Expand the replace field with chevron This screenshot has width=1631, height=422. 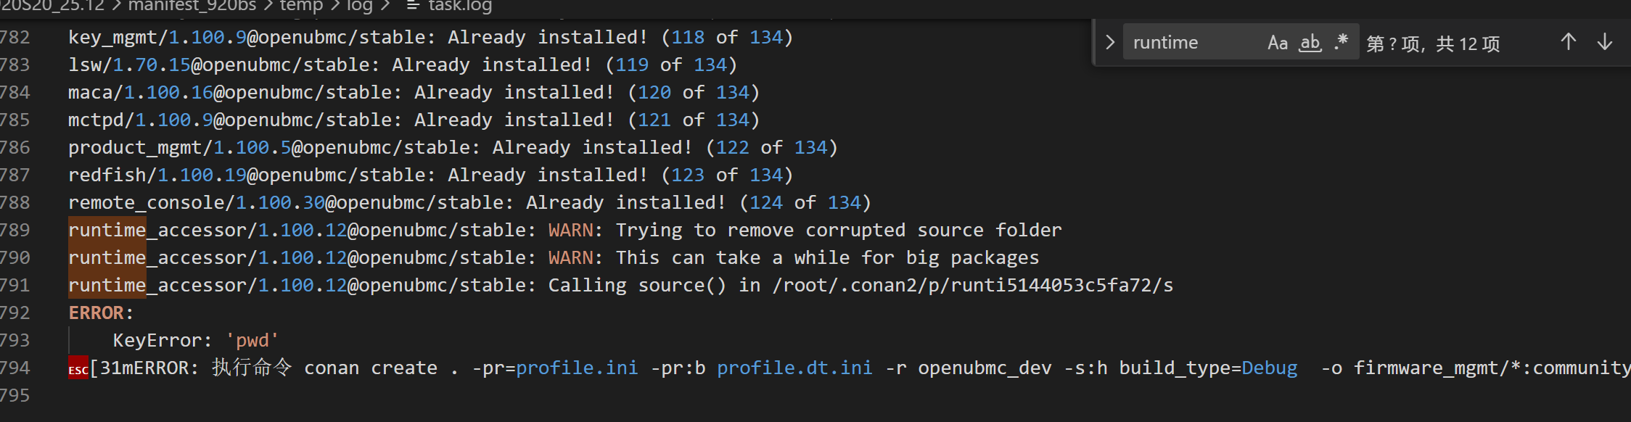pos(1109,43)
